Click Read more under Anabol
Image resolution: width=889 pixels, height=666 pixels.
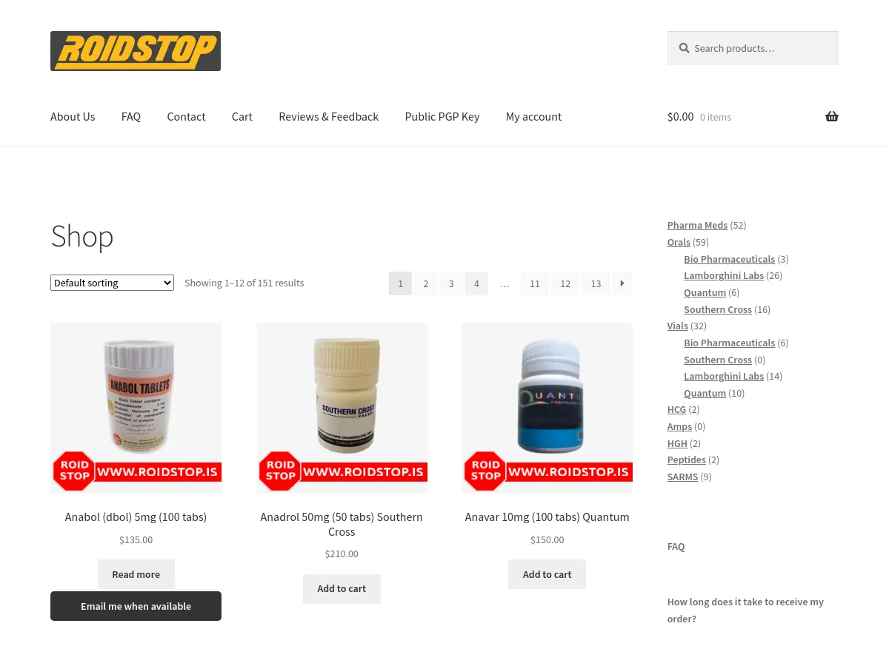(136, 574)
